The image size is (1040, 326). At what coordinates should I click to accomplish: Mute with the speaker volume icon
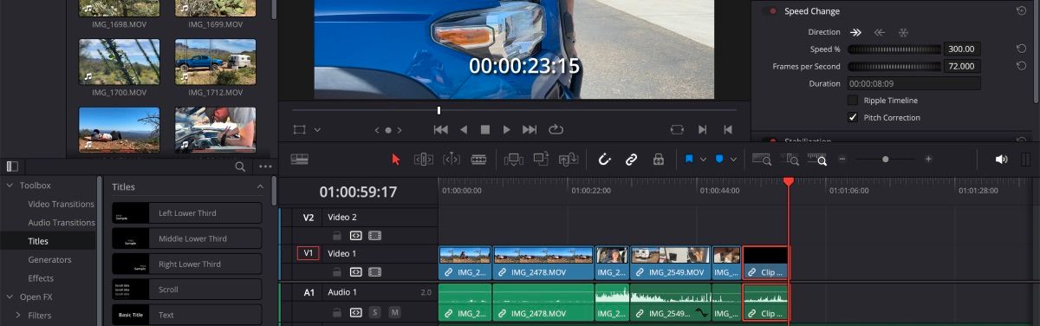[x=1001, y=160]
